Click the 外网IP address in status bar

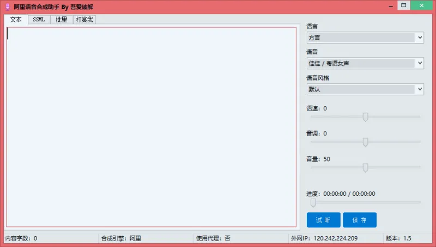pos(324,238)
